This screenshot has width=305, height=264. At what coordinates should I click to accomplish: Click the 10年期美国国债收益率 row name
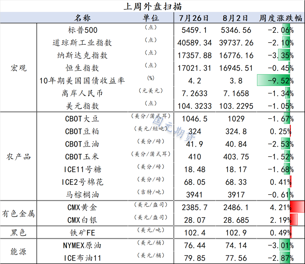point(82,81)
